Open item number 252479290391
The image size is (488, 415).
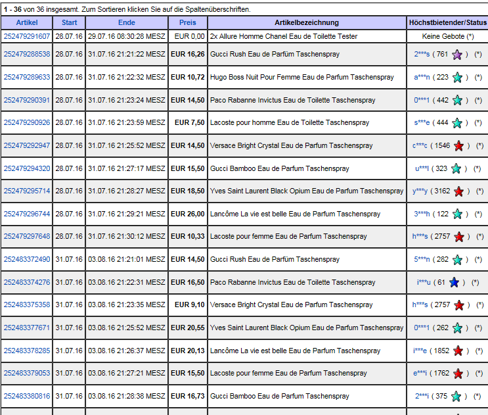click(x=27, y=100)
